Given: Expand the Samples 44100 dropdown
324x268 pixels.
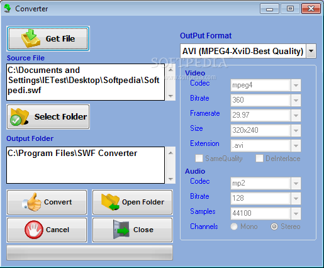Looking at the screenshot, I should pos(296,213).
